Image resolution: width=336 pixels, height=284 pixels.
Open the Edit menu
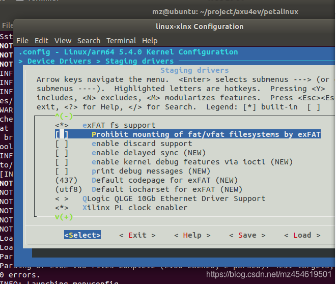pyautogui.click(x=41, y=41)
